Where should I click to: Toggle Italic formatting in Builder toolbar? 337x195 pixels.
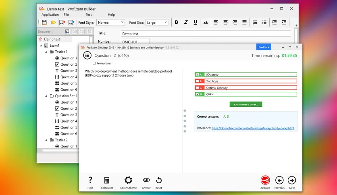[186, 22]
